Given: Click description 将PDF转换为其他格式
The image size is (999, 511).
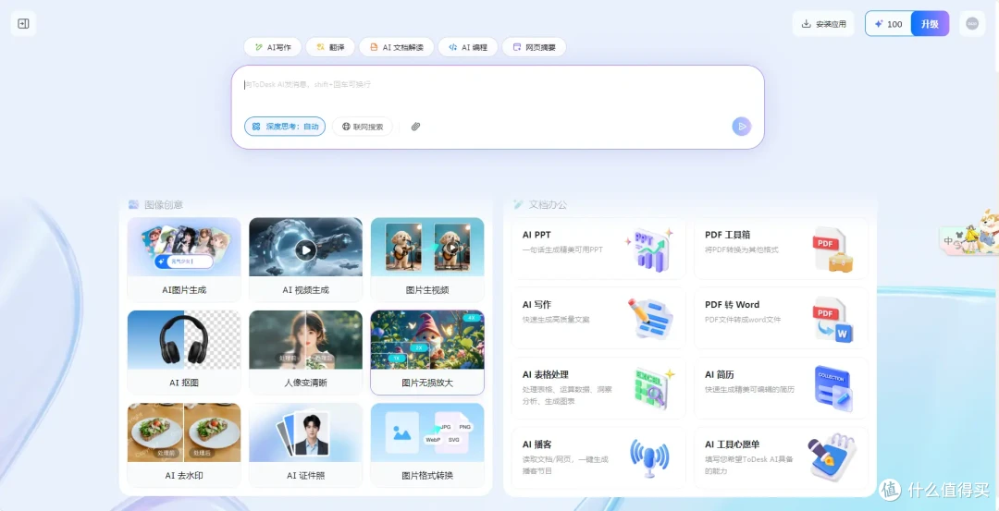Looking at the screenshot, I should (x=742, y=249).
